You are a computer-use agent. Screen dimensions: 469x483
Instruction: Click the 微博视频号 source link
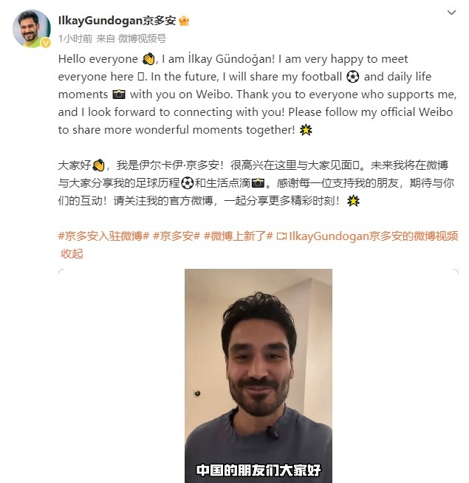pyautogui.click(x=142, y=38)
